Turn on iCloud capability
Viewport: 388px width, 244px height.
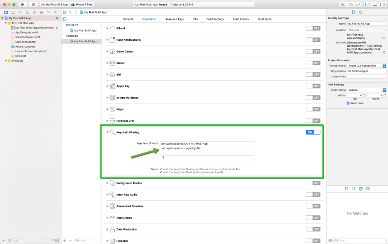313,28
